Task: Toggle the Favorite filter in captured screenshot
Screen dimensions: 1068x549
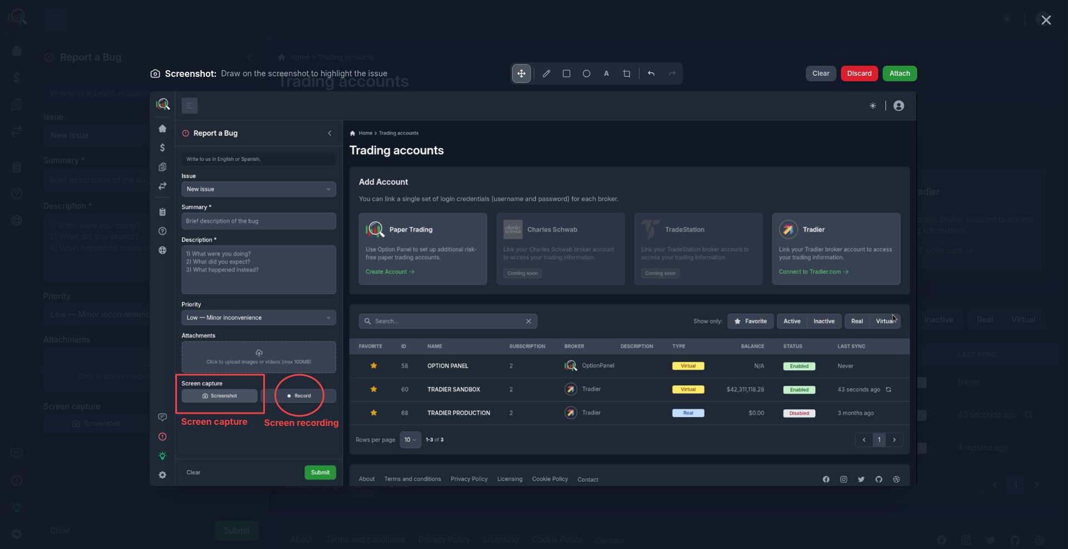Action: click(750, 321)
